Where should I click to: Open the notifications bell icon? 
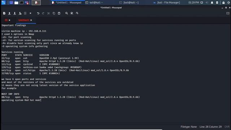(212, 3)
